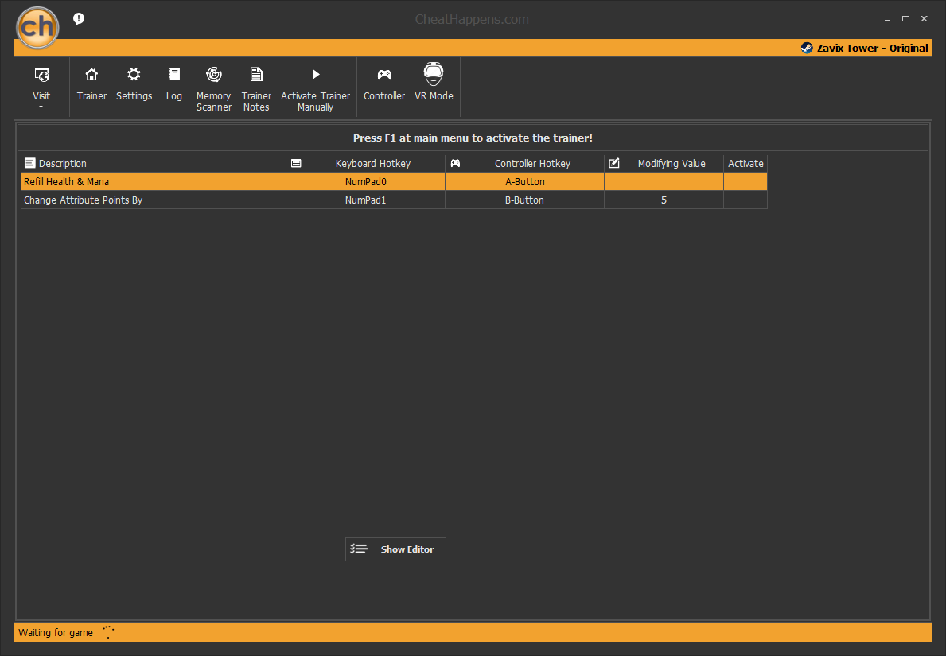Click the Steam icon beside Zavix Tower
The height and width of the screenshot is (656, 946).
pos(807,48)
